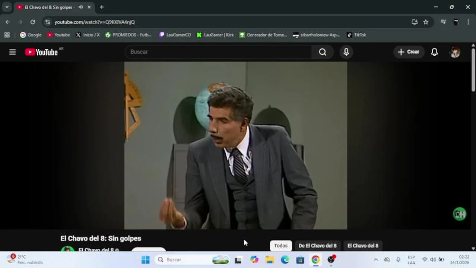Image resolution: width=476 pixels, height=268 pixels.
Task: Open the Chrome apps grid shortcut
Action: (x=7, y=35)
